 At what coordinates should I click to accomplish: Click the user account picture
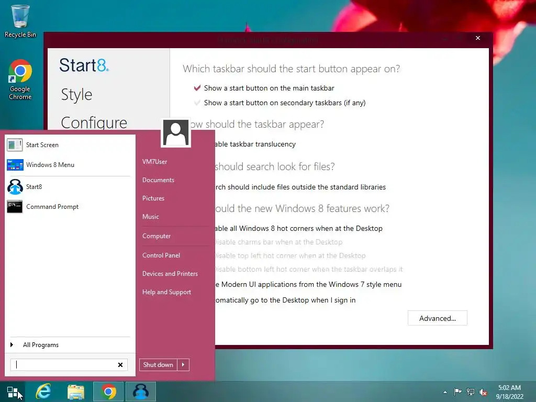176,132
